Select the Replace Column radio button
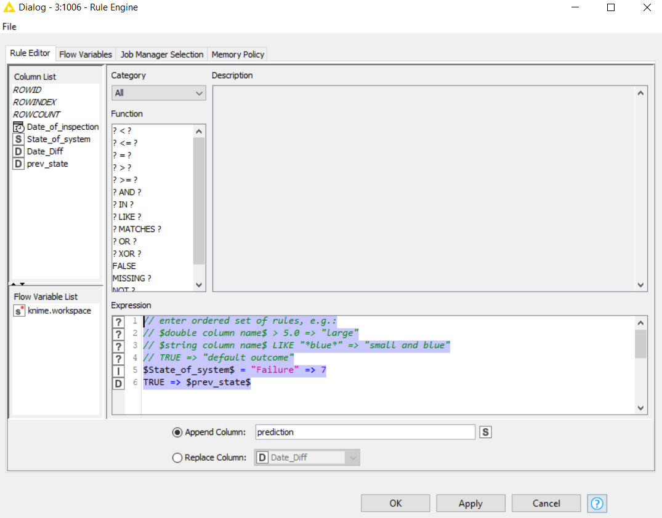Screen dimensions: 662x518 pos(177,458)
